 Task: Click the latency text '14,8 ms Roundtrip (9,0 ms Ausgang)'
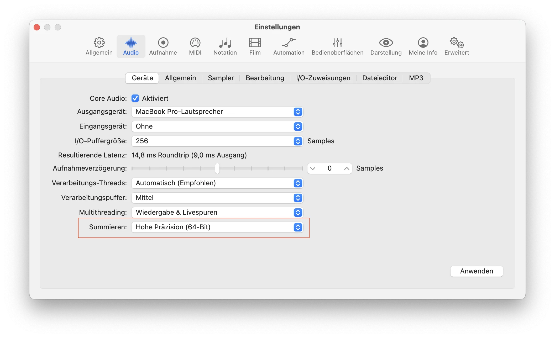[x=189, y=155]
